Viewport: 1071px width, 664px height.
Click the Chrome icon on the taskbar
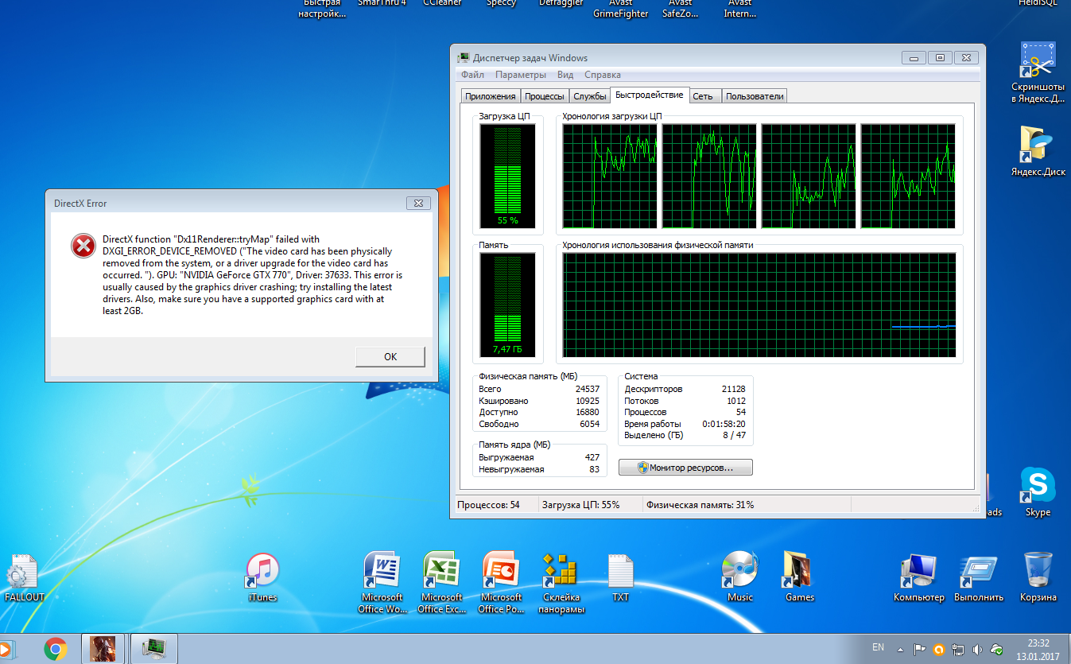tap(55, 649)
